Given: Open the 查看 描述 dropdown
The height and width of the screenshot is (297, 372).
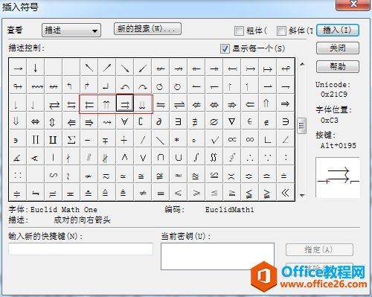Looking at the screenshot, I should [71, 31].
